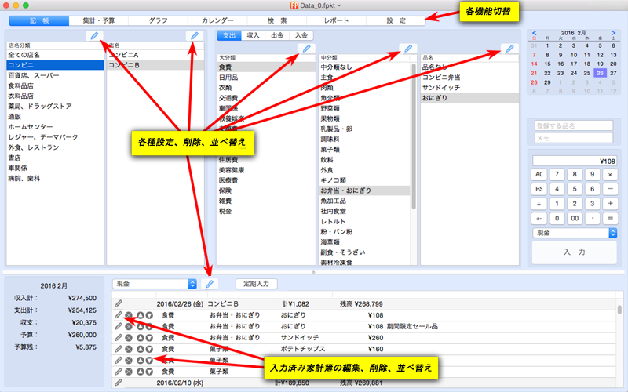
Task: Go to the previous month in the calendar
Action: 535,33
